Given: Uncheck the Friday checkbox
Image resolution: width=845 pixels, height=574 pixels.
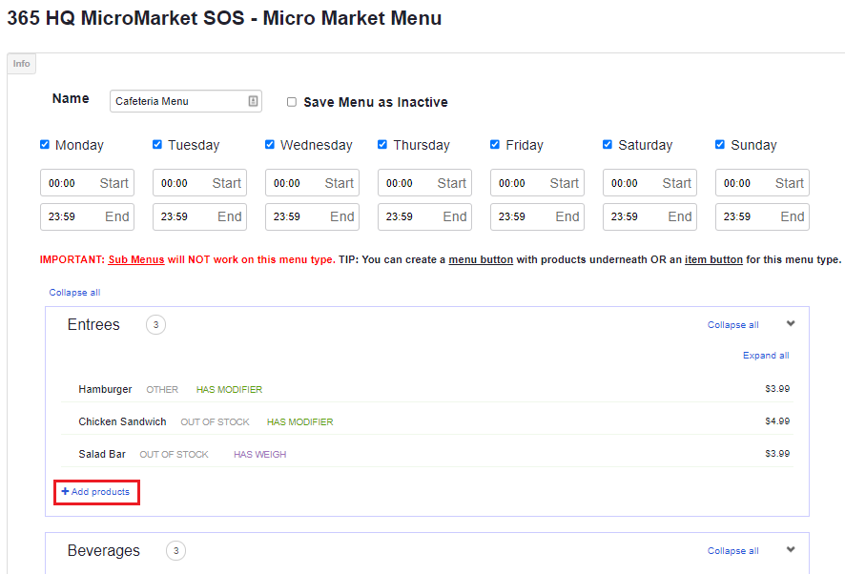Looking at the screenshot, I should coord(495,144).
